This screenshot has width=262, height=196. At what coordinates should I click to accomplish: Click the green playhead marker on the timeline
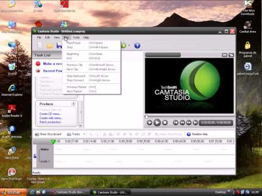[53, 142]
